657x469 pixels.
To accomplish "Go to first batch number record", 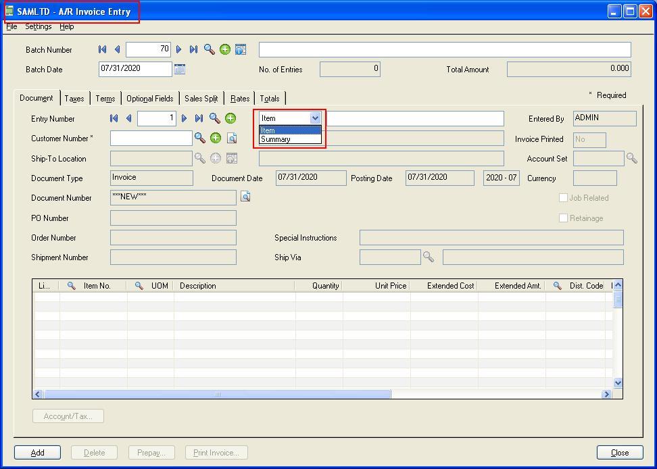I will pos(103,49).
